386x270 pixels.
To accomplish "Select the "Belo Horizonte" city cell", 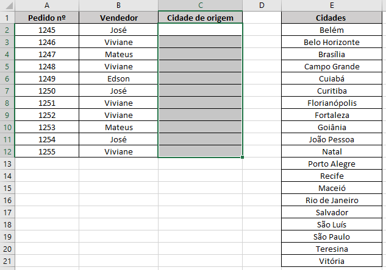I will coord(332,42).
